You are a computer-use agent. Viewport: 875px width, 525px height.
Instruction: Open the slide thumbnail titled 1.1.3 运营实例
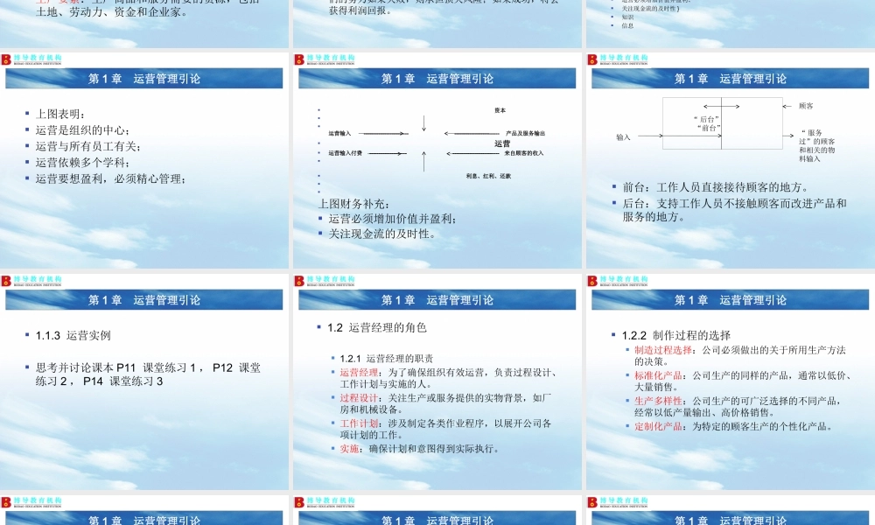point(144,381)
